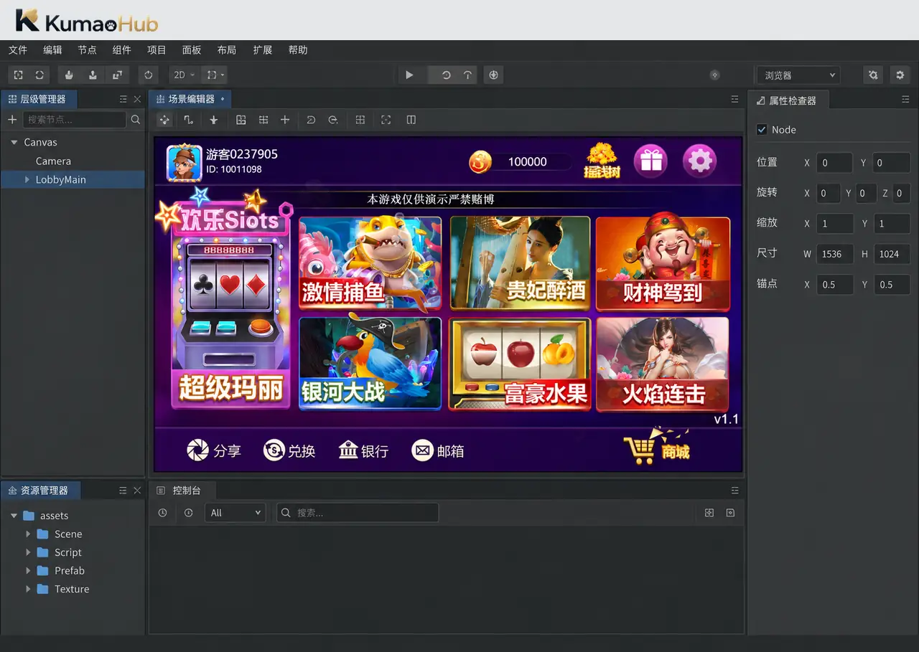The image size is (919, 652).
Task: Open the 编辑 menu
Action: (x=52, y=50)
